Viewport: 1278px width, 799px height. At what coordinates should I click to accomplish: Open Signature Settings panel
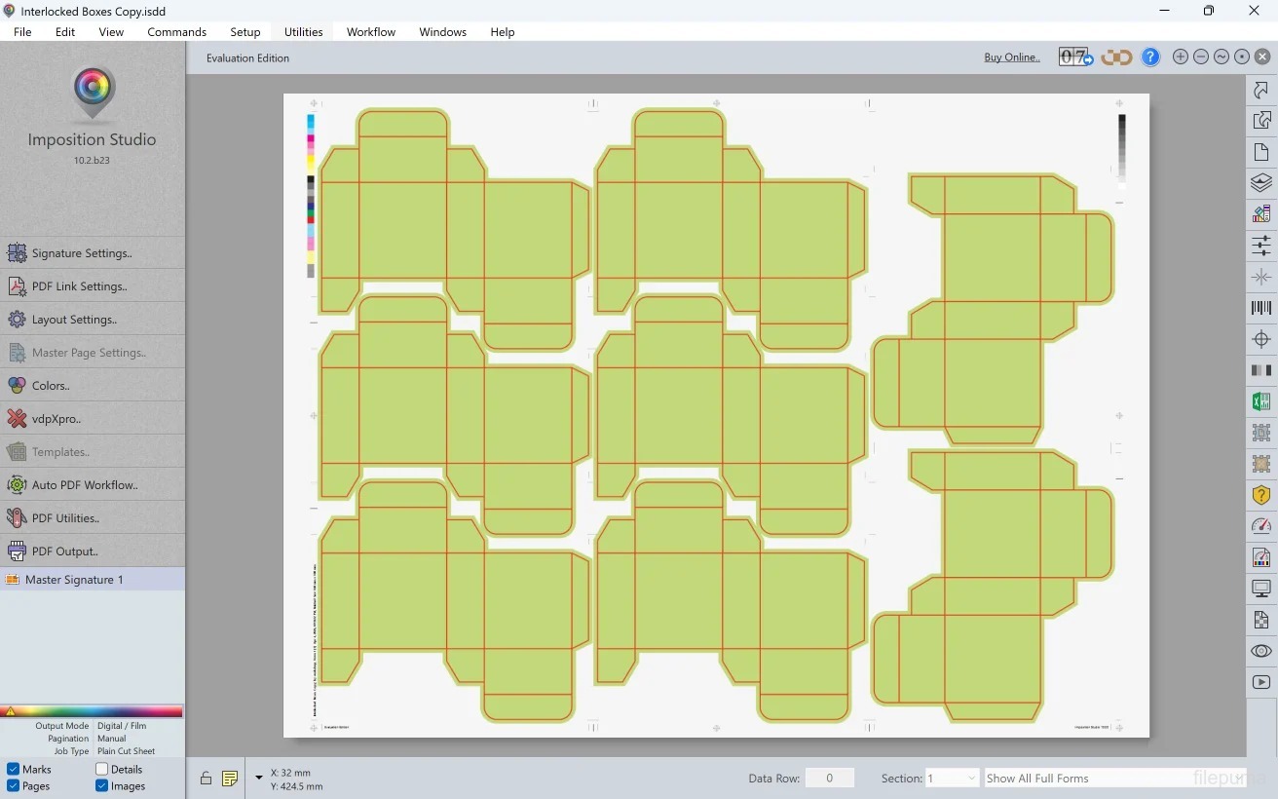coord(82,253)
